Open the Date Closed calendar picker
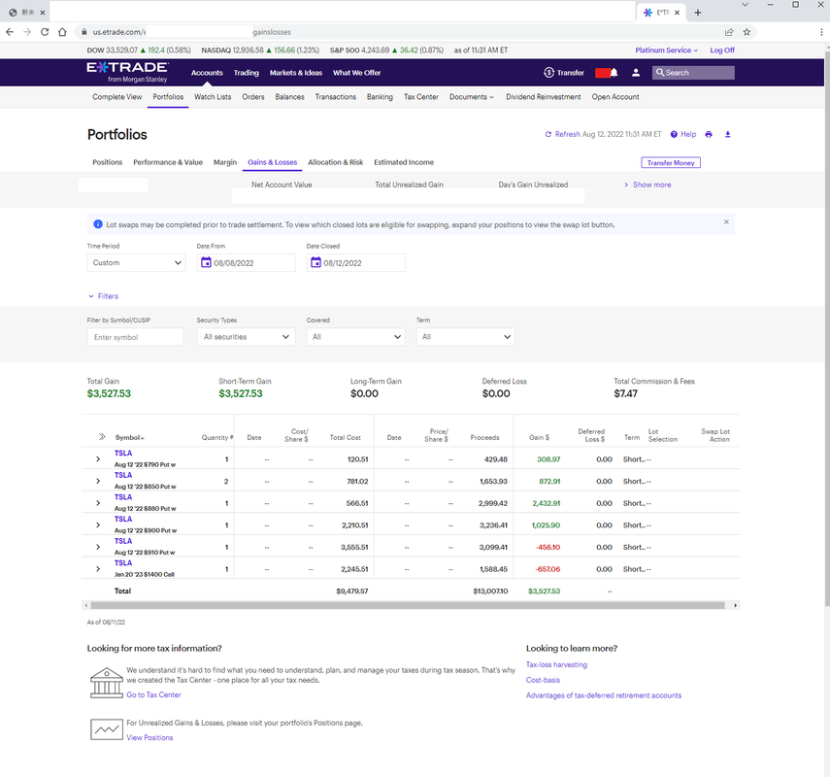This screenshot has width=830, height=777. pos(315,262)
